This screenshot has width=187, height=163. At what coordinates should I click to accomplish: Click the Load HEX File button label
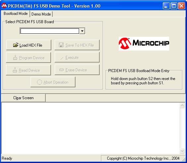click(x=31, y=45)
